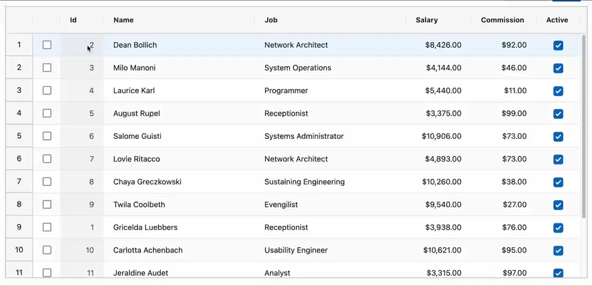Select the Chaya Greczkowski name cell

[147, 182]
